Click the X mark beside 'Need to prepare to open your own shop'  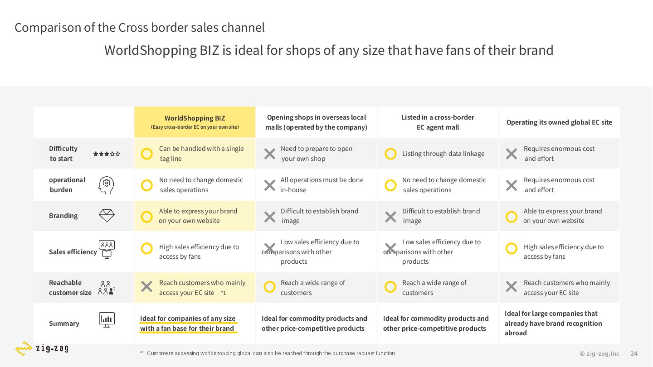(269, 154)
